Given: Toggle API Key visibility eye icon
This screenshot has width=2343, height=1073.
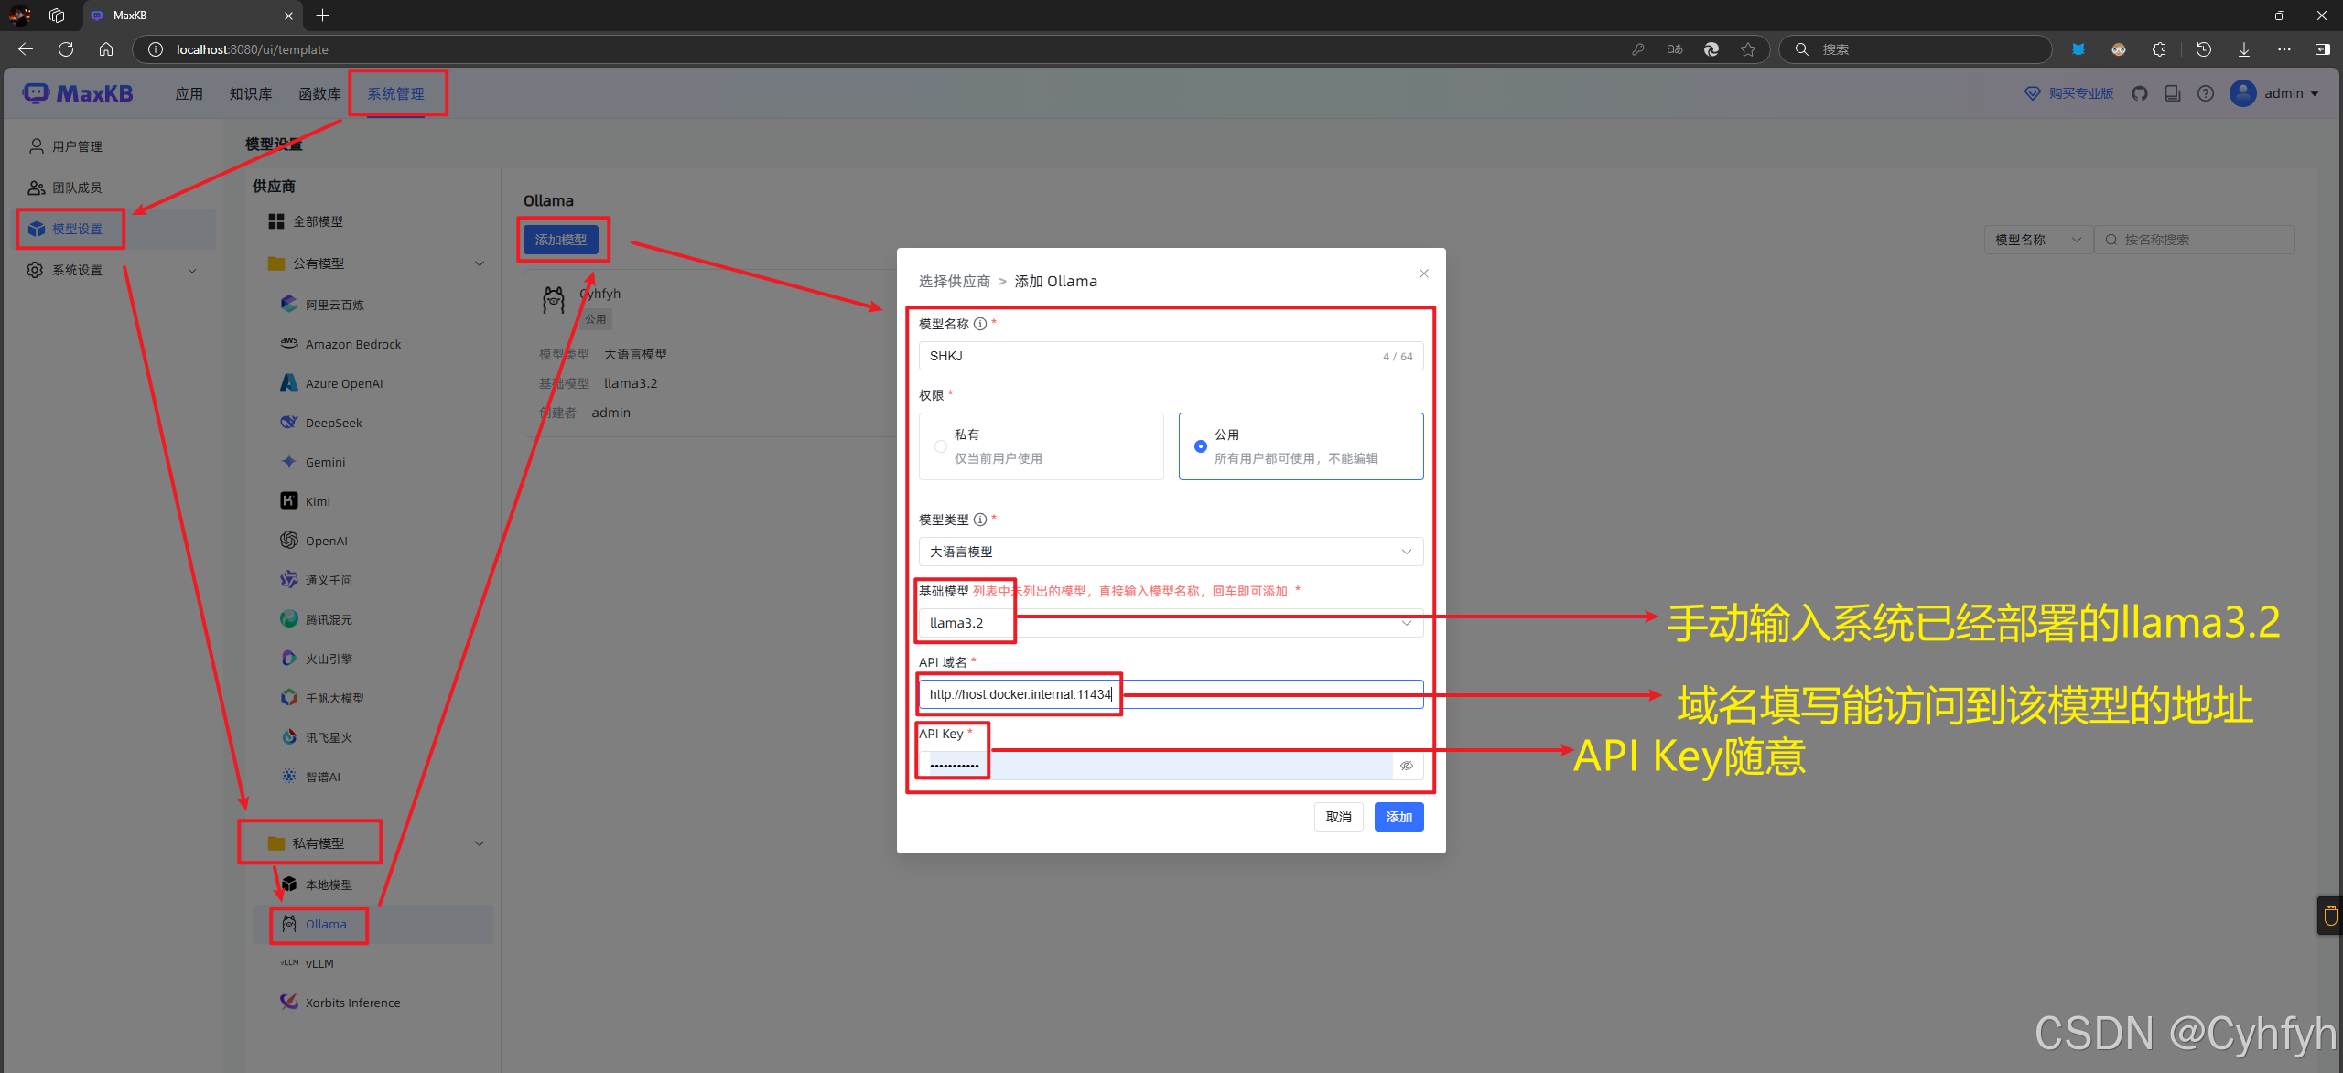Looking at the screenshot, I should click(1407, 766).
